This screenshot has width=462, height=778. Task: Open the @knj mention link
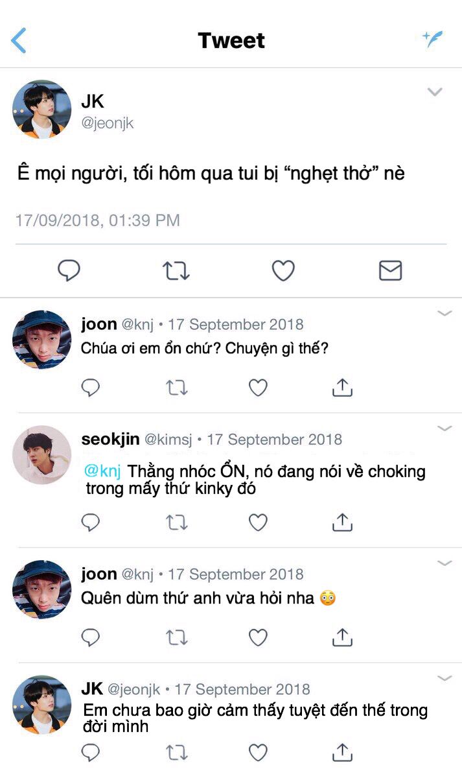pos(103,471)
